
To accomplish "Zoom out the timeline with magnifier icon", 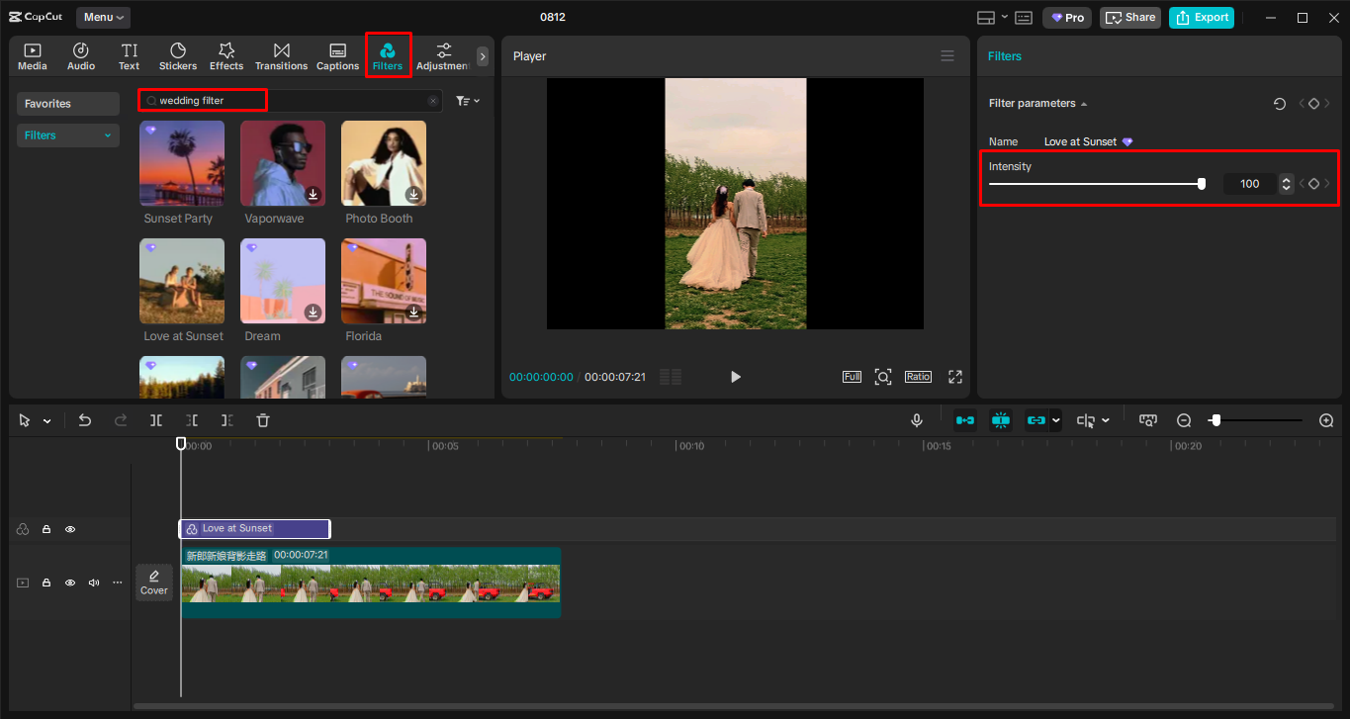I will (1184, 419).
